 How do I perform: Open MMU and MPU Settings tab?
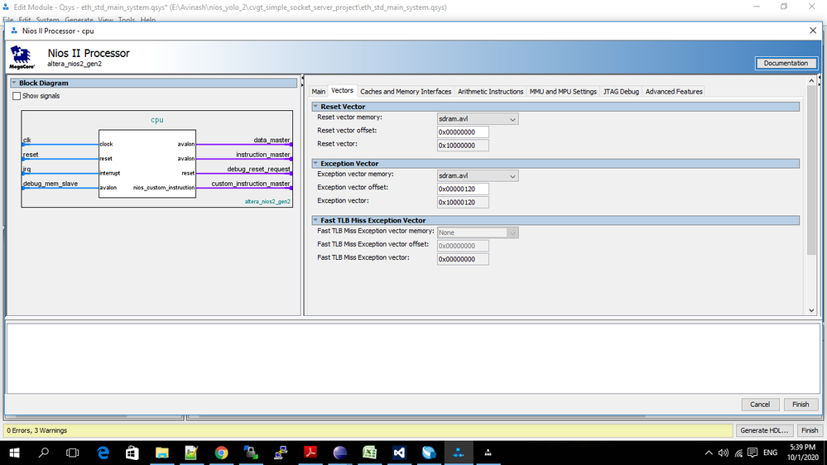coord(563,91)
